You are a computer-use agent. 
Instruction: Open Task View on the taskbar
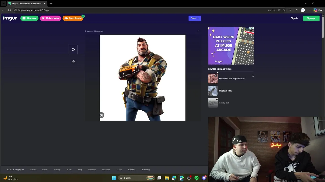coord(159,178)
